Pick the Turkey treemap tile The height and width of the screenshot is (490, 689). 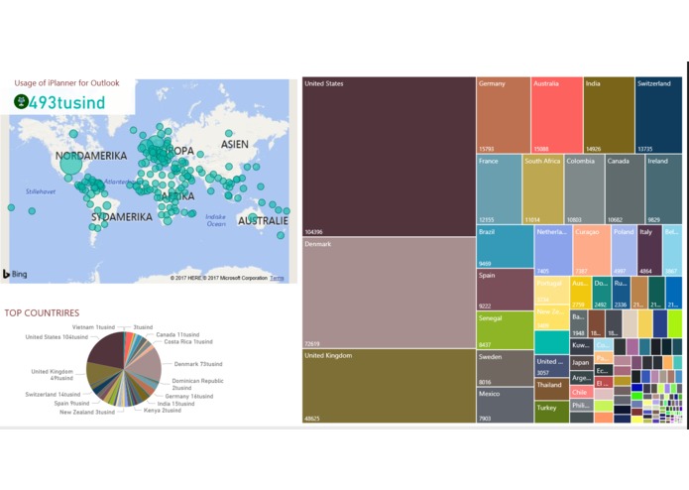click(x=552, y=412)
